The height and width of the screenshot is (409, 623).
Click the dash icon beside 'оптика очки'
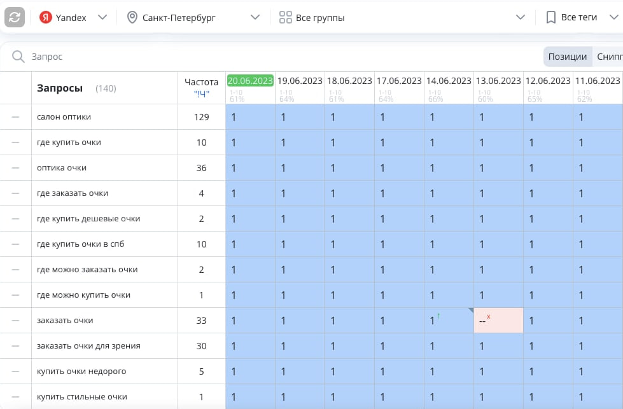click(x=15, y=167)
